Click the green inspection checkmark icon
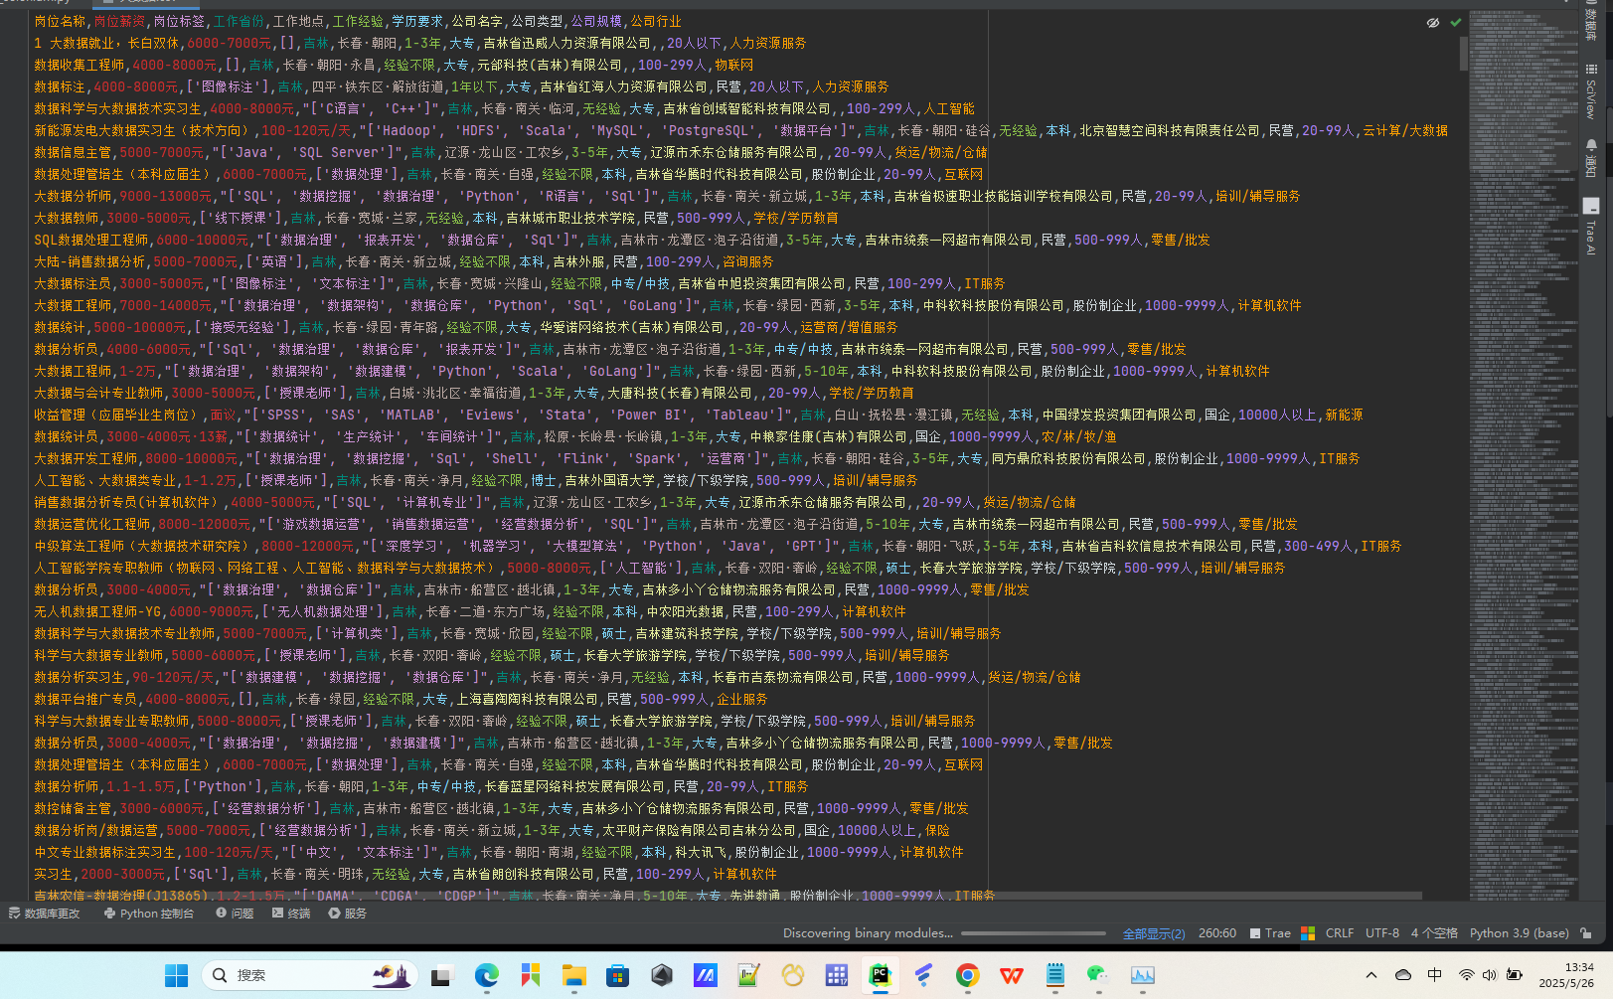Viewport: 1613px width, 999px height. coord(1456,22)
